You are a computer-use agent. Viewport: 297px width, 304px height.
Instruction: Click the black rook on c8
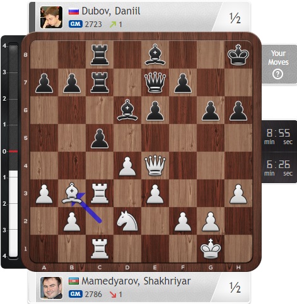coord(100,54)
